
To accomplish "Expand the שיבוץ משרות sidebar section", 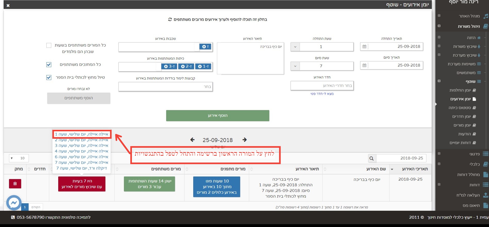I will 439,46.
